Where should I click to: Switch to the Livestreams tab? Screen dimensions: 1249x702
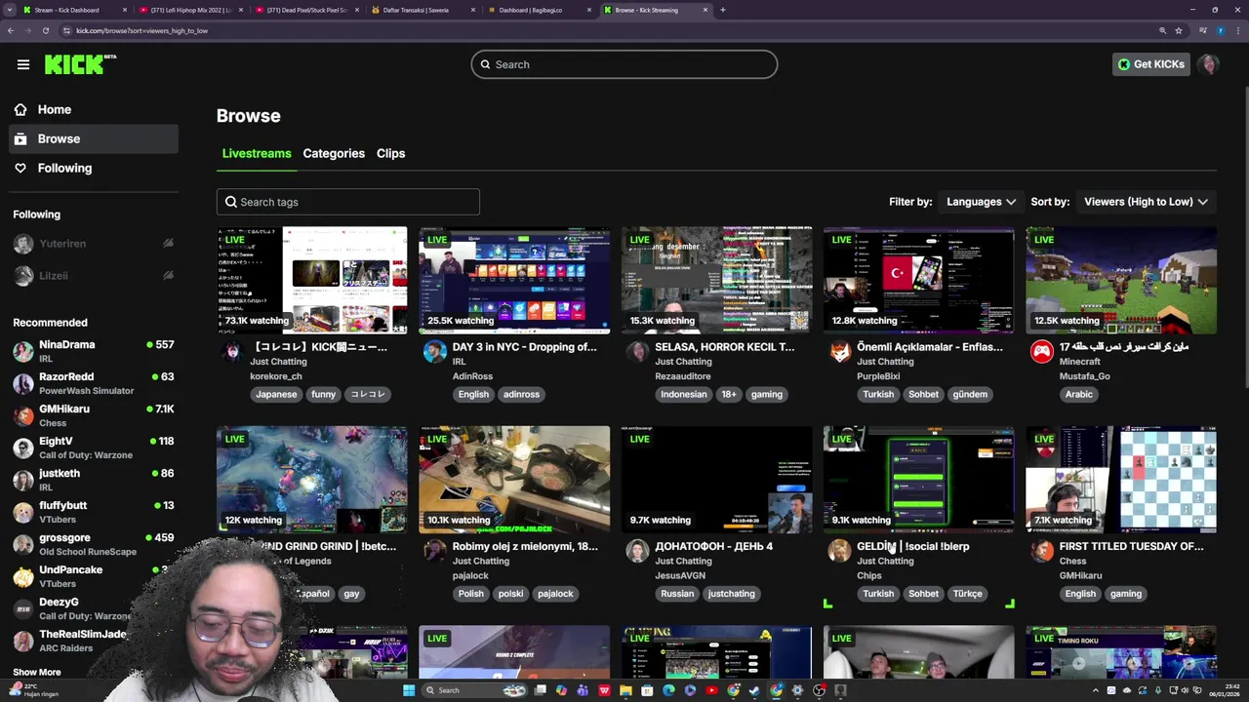point(257,153)
